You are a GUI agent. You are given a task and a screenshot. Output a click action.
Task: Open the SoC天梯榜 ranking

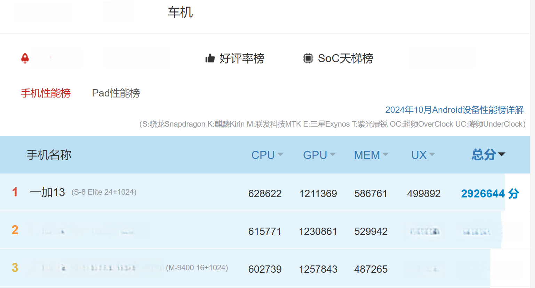pyautogui.click(x=345, y=58)
